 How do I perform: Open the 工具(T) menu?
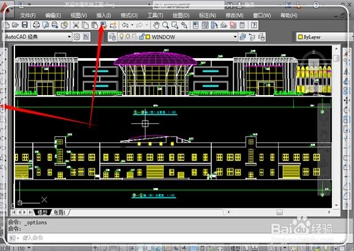tap(155, 16)
